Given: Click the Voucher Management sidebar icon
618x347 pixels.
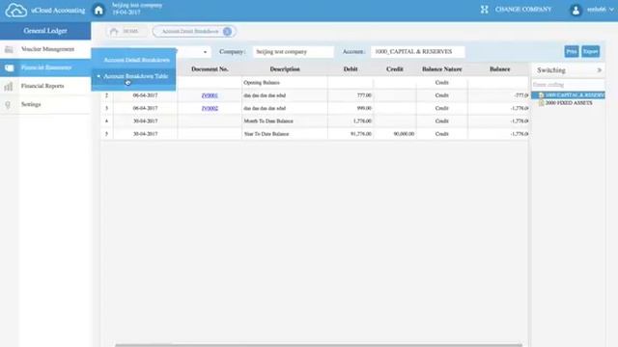Looking at the screenshot, I should point(9,49).
